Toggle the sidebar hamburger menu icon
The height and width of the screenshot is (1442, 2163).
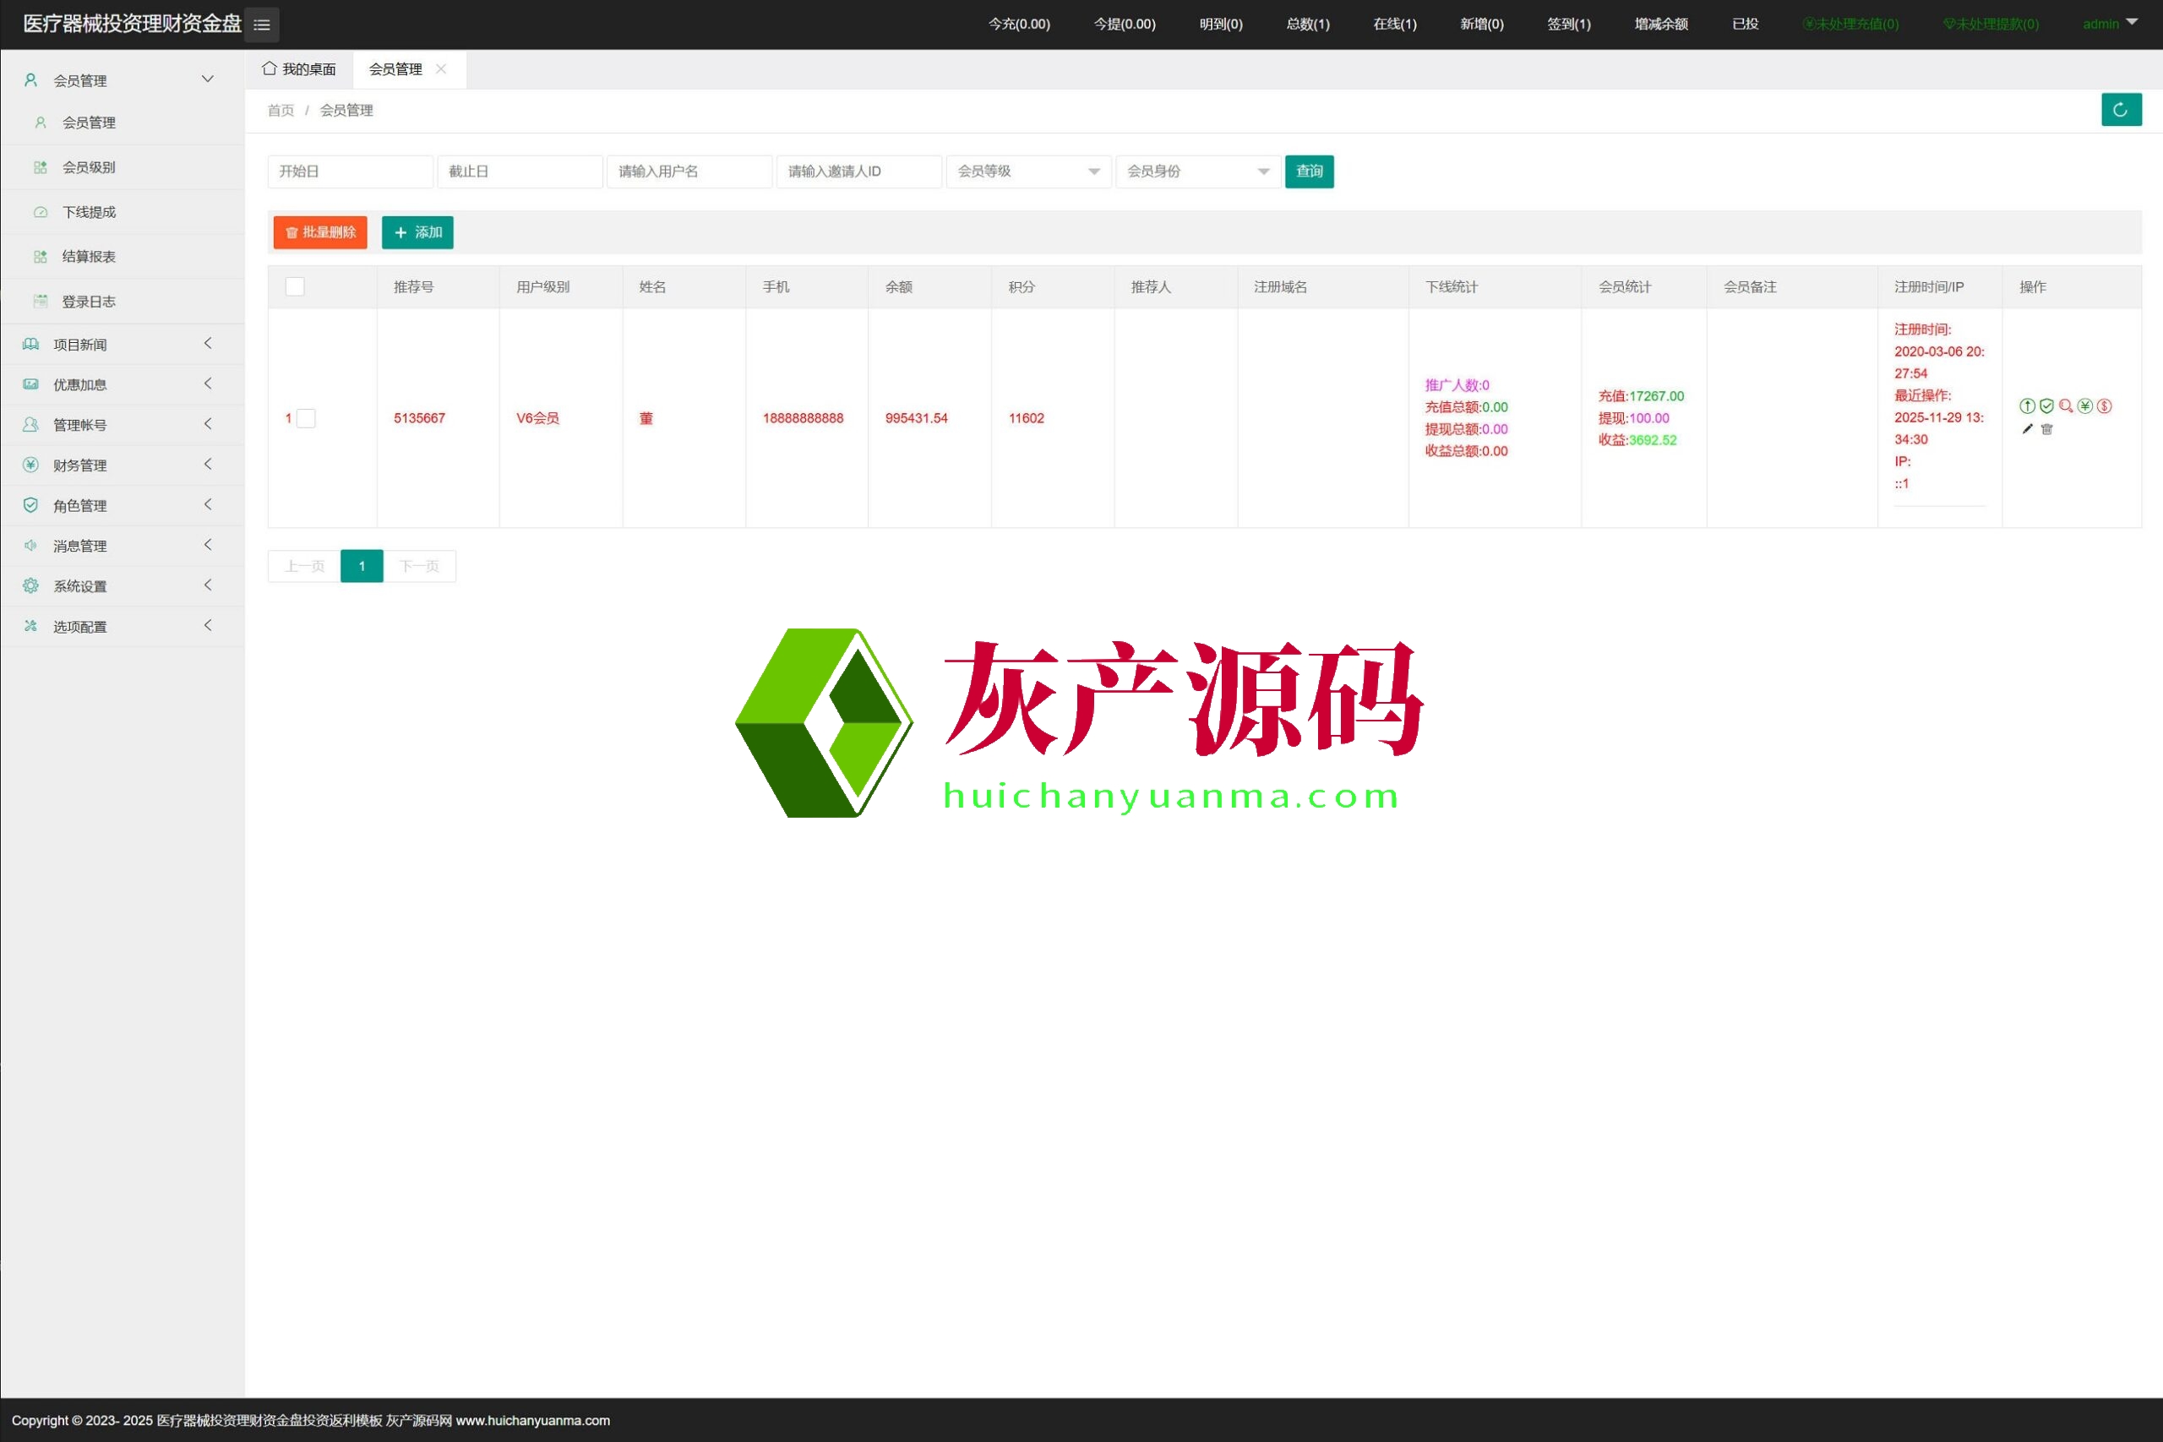[x=261, y=24]
